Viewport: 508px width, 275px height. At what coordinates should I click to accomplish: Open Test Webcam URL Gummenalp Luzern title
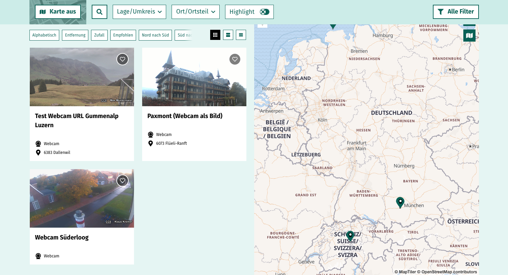[77, 120]
